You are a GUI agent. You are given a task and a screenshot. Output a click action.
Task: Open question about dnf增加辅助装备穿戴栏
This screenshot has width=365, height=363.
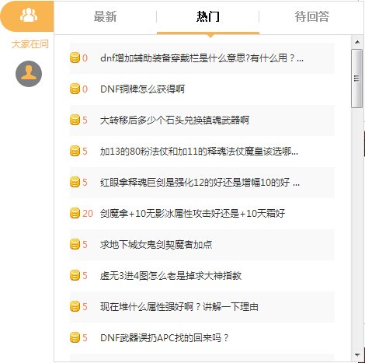202,58
